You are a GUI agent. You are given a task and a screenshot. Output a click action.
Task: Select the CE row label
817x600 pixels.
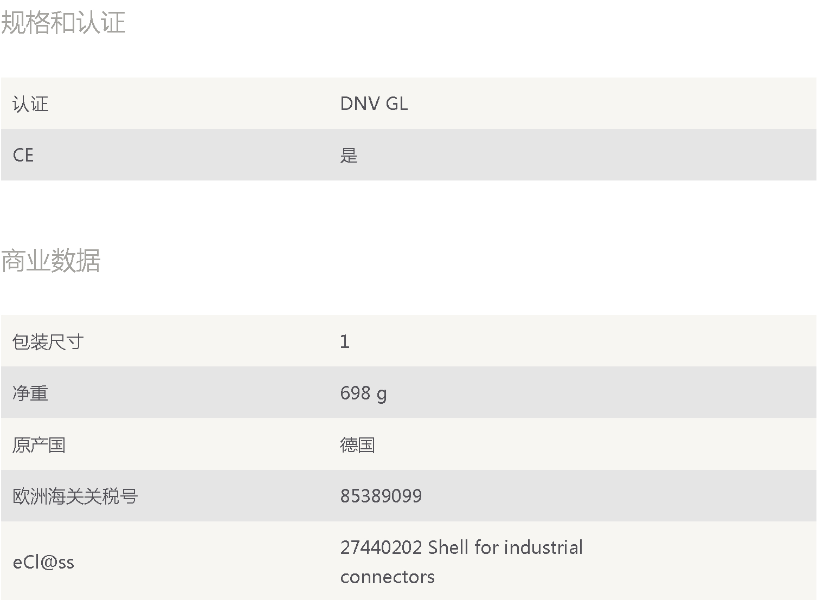(23, 155)
